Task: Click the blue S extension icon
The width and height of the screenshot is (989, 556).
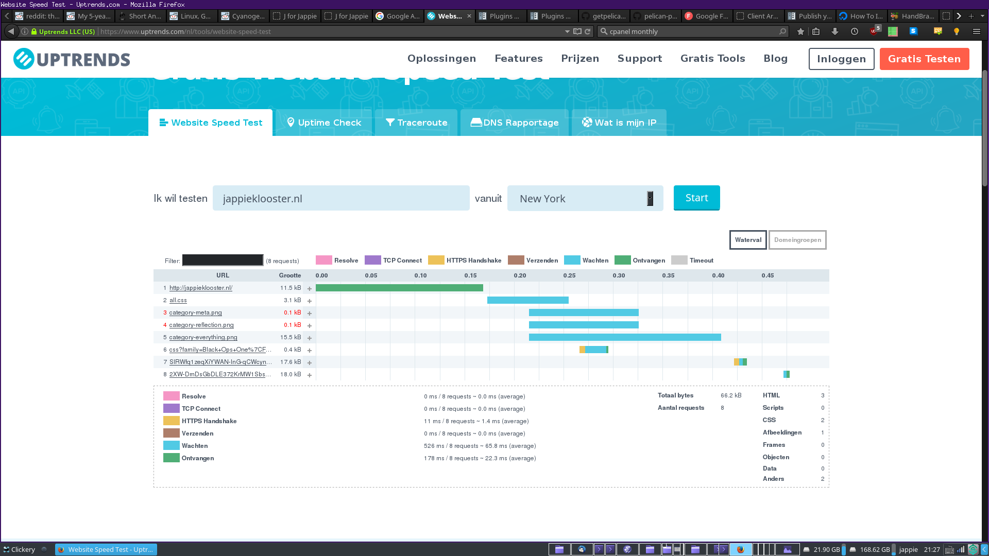Action: [x=913, y=31]
